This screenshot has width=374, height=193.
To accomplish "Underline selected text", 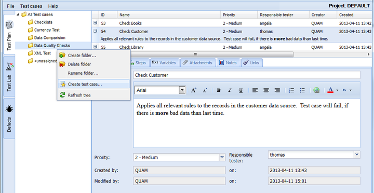I will click(241, 90).
